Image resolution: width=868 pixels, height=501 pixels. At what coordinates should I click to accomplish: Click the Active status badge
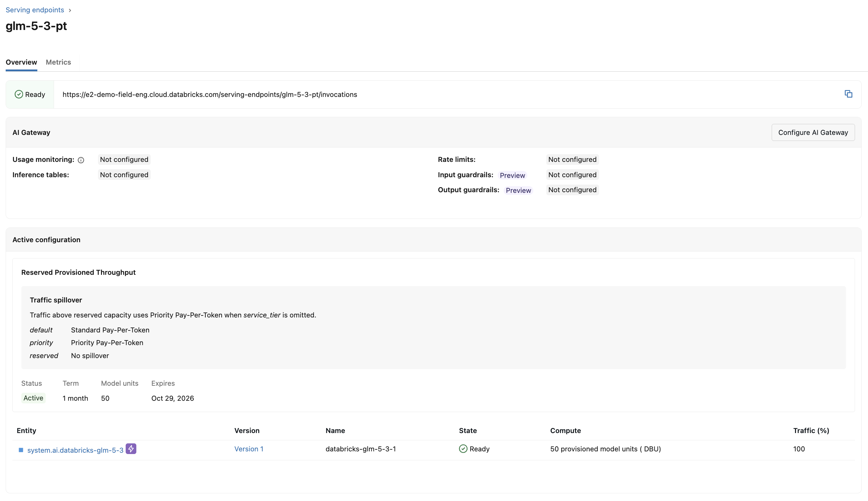coord(33,398)
